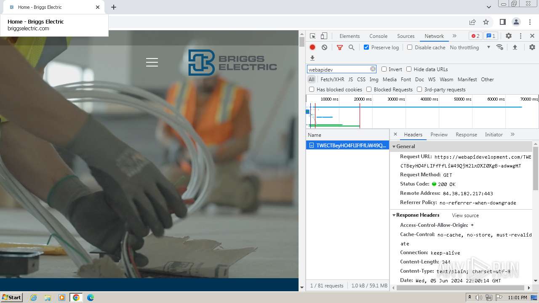Viewport: 539px width, 303px height.
Task: Open the Windows Start button
Action: (x=11, y=298)
